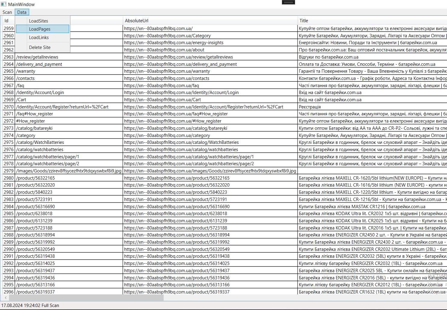Select absolute URL ending '/product/56319437'
The image size is (447, 310).
(x=210, y=271)
